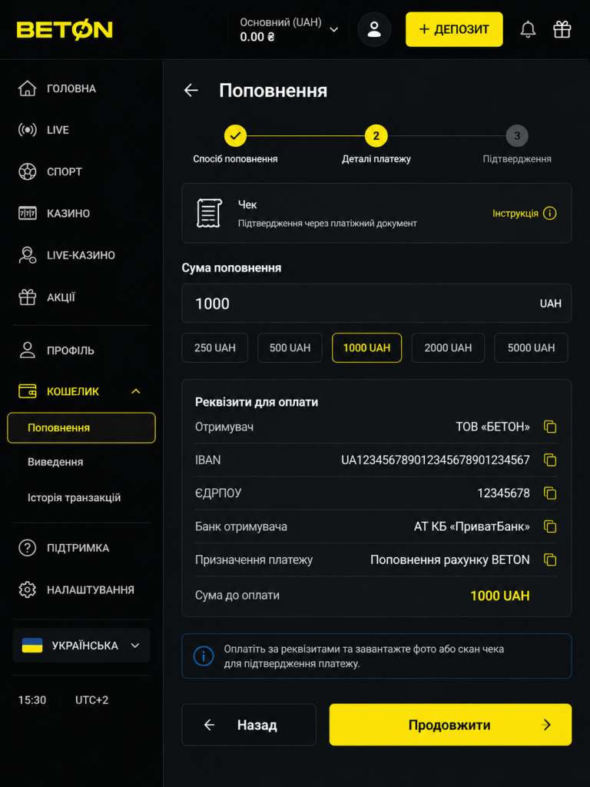This screenshot has width=590, height=787.
Task: Open the Поповнення submenu item
Action: 81,427
